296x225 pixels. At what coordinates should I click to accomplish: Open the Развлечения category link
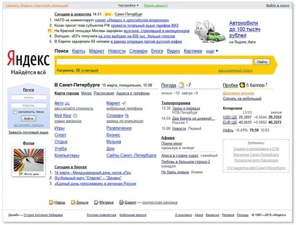pos(119,128)
